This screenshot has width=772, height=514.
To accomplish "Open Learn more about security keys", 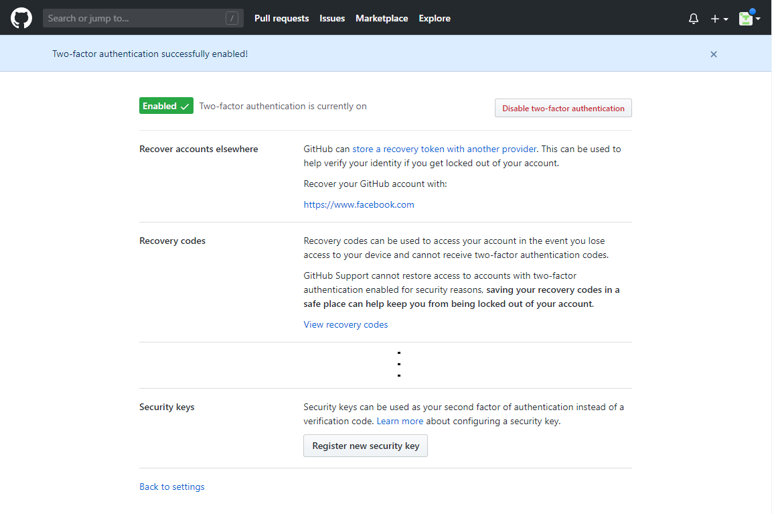I will click(x=400, y=422).
